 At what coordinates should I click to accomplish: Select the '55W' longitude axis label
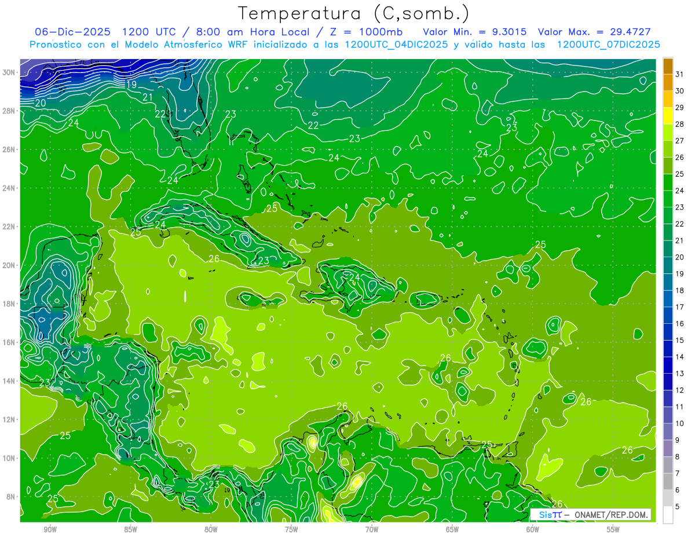point(613,530)
